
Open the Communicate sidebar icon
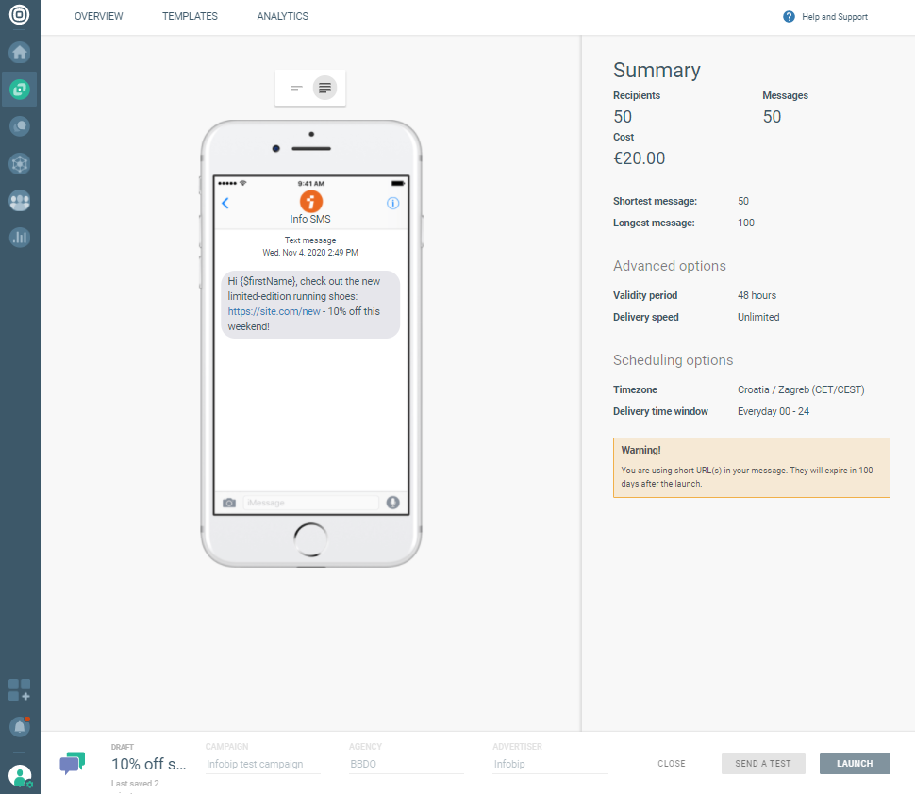19,90
